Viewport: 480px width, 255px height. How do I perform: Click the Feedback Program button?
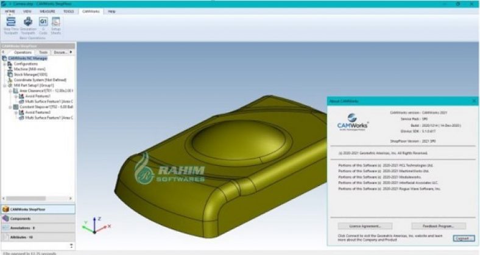[439, 226]
